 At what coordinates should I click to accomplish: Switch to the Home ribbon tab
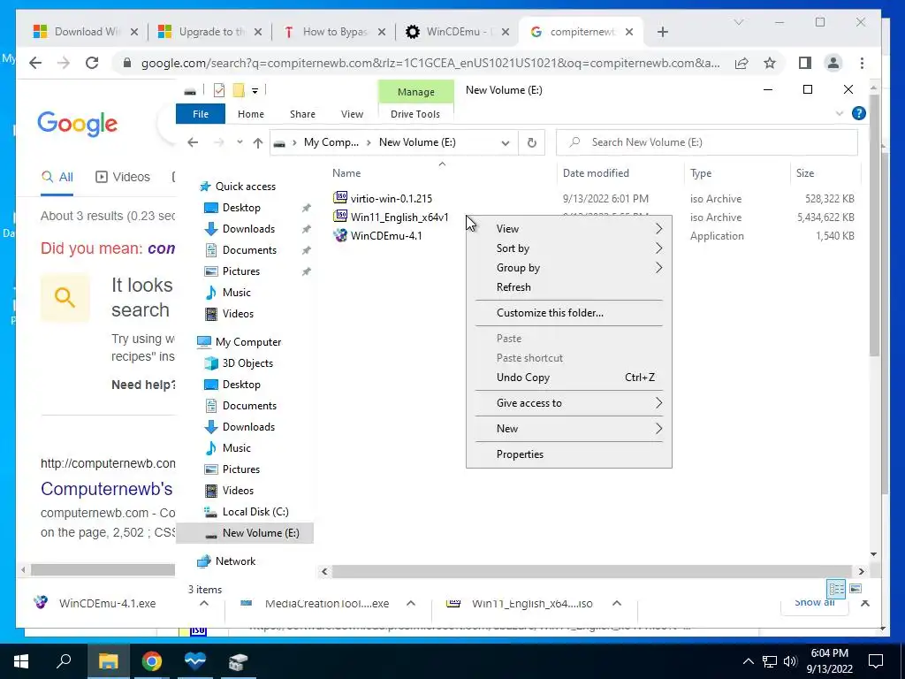pyautogui.click(x=250, y=114)
